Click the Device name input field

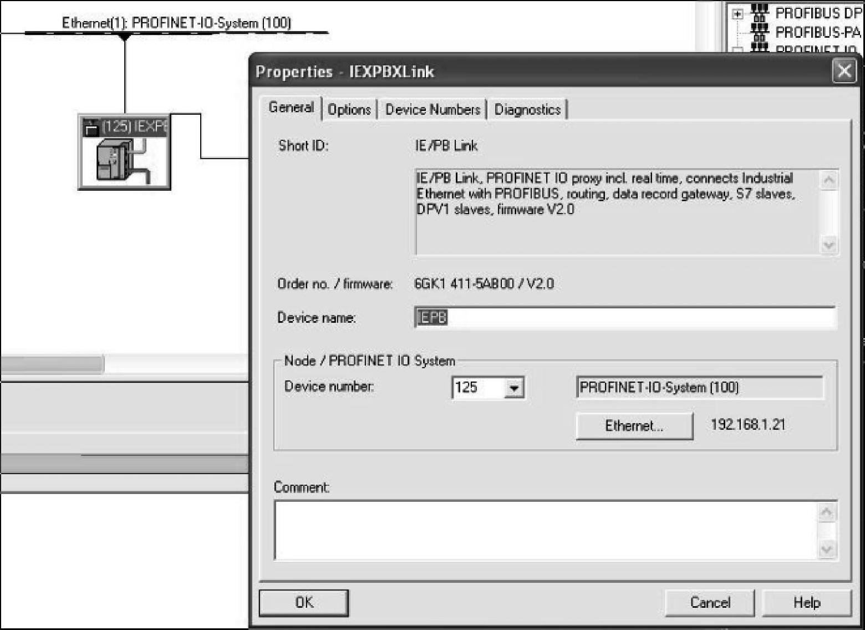(624, 317)
